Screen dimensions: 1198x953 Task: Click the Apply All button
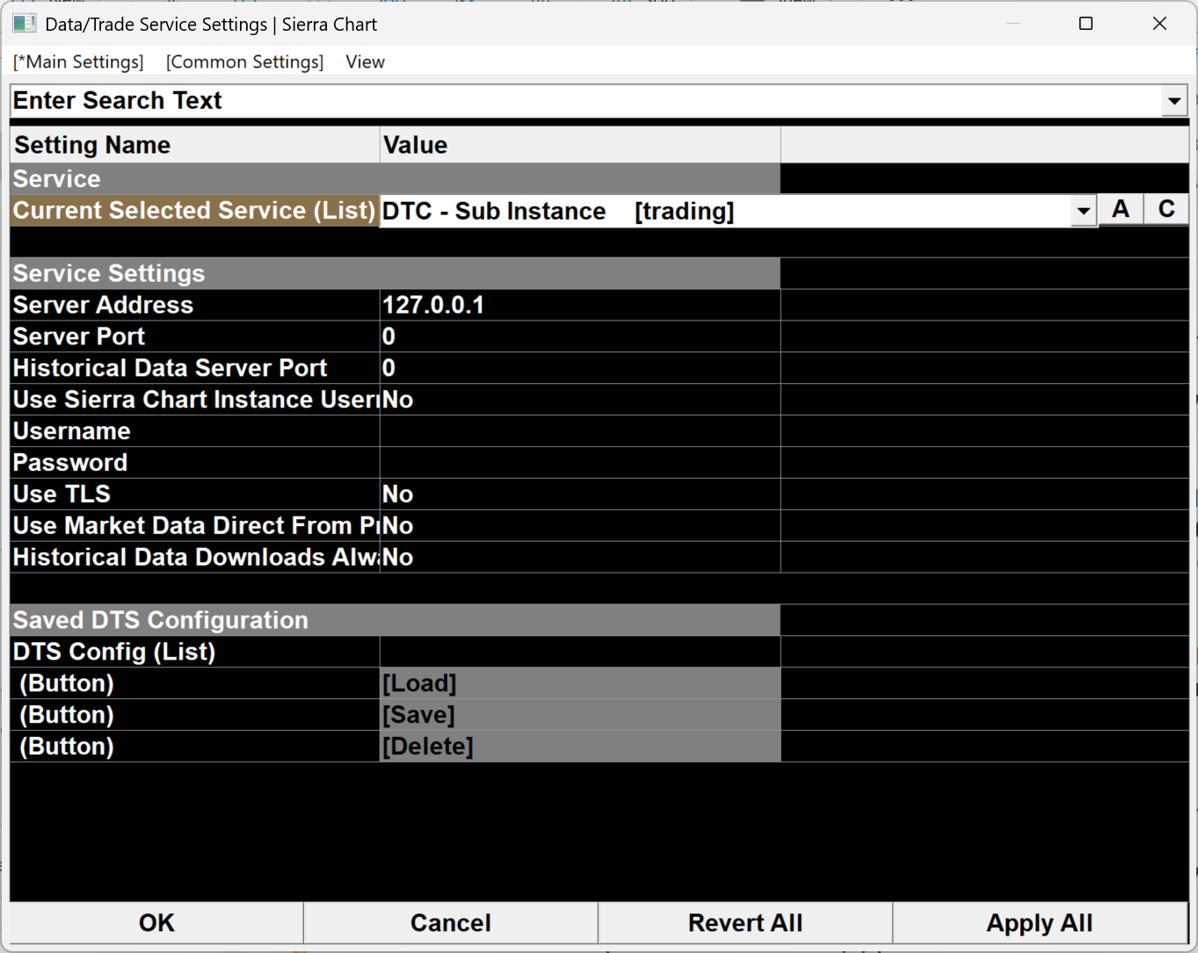[x=1040, y=923]
